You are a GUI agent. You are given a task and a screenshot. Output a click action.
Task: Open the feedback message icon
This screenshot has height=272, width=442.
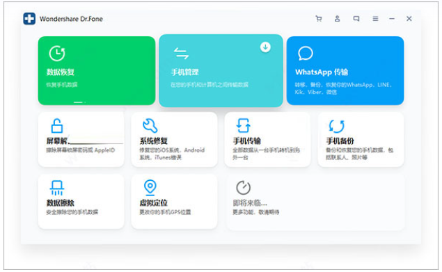(356, 19)
